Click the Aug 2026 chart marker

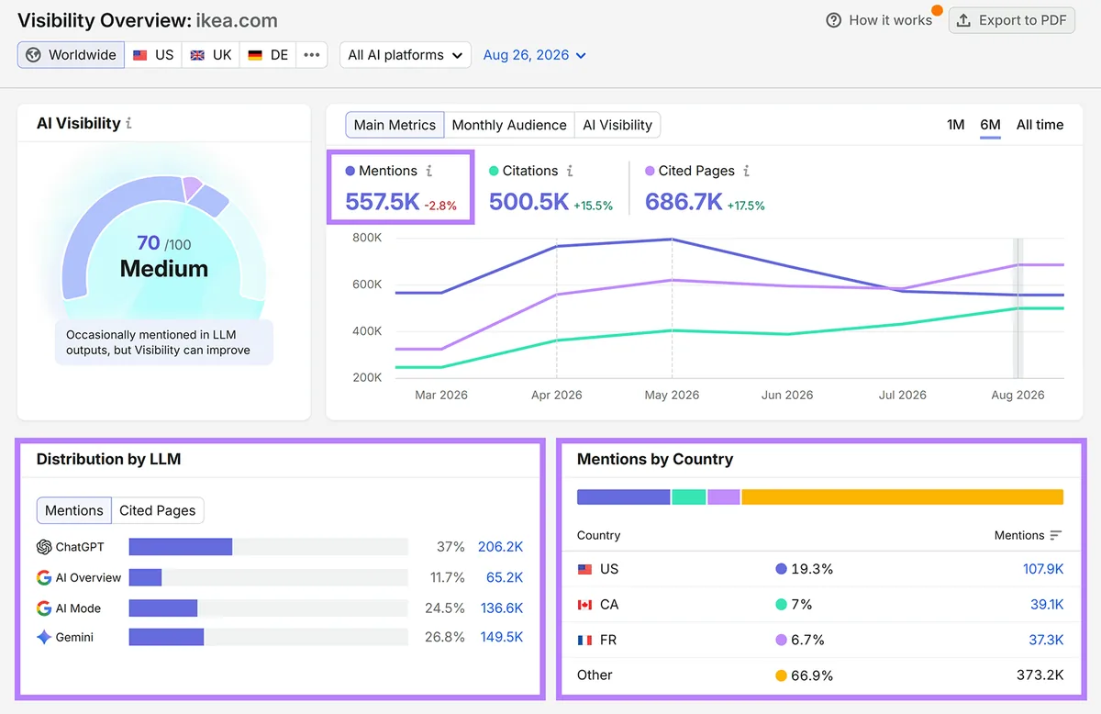pos(1018,308)
